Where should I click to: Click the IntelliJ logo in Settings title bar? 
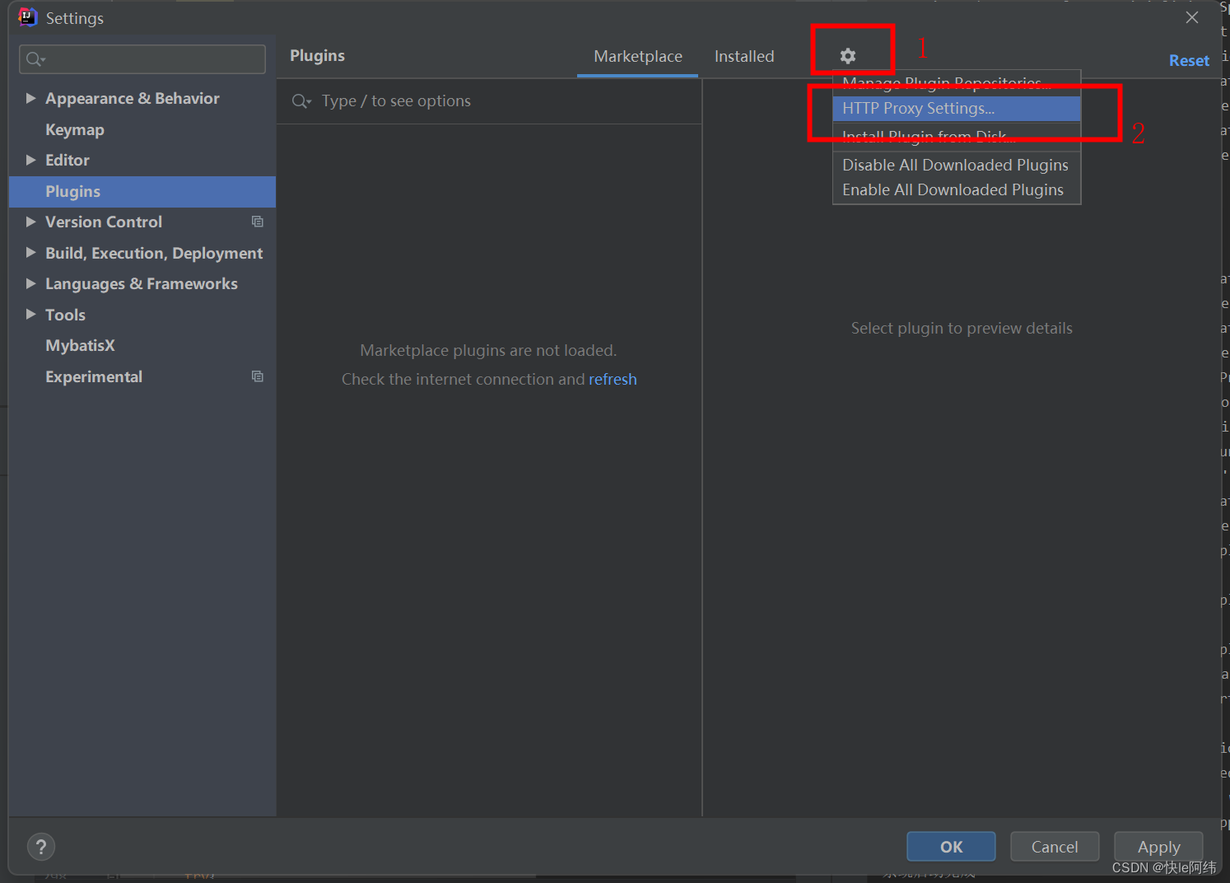(x=28, y=17)
